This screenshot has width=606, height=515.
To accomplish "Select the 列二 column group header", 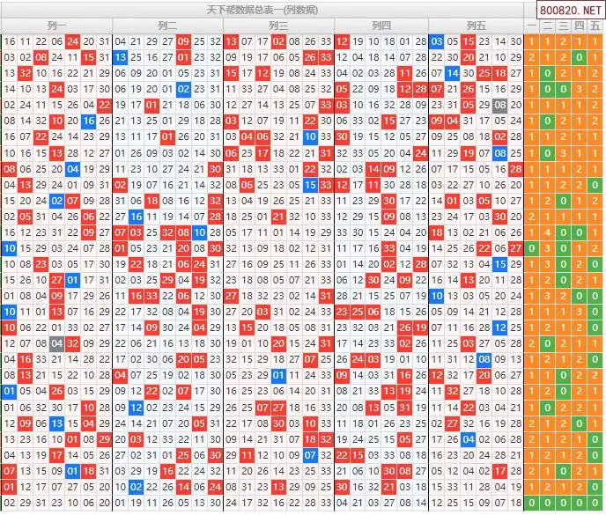I will pyautogui.click(x=166, y=26).
